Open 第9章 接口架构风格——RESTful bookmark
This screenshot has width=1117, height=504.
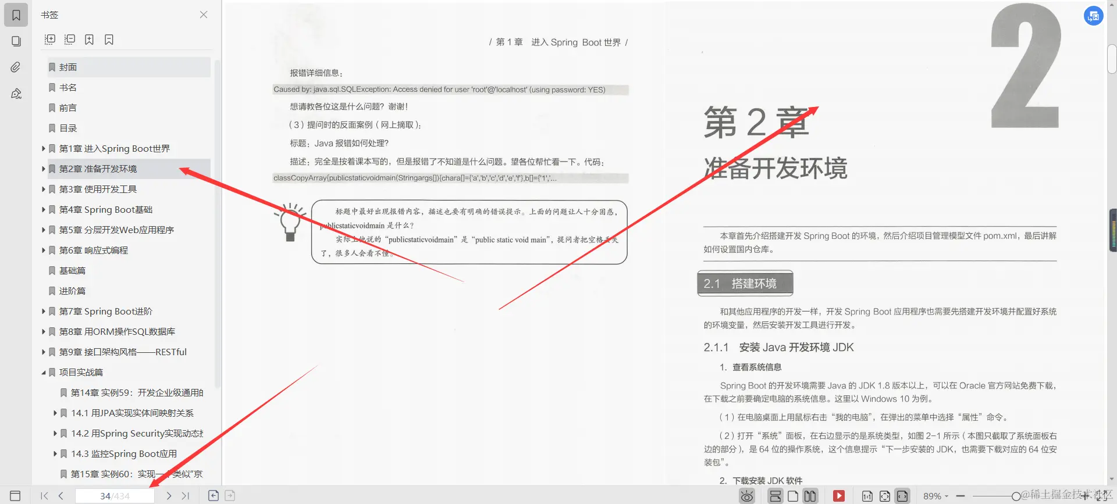(x=129, y=352)
